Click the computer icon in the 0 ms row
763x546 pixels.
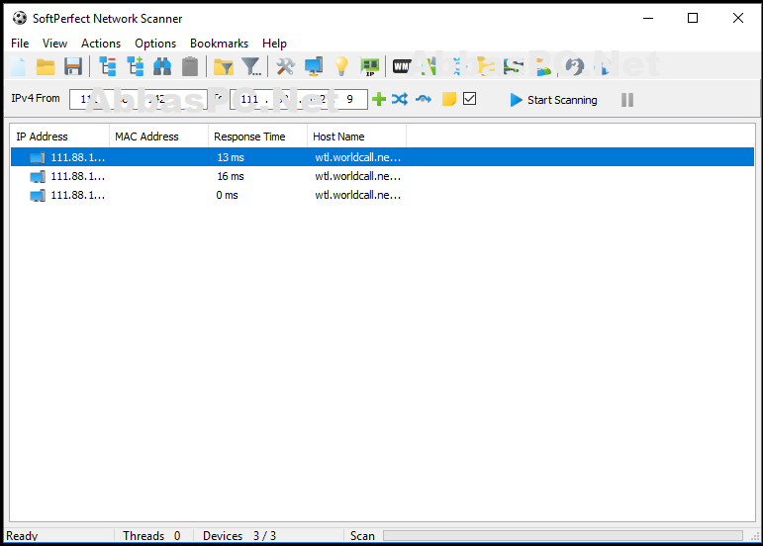[x=38, y=196]
